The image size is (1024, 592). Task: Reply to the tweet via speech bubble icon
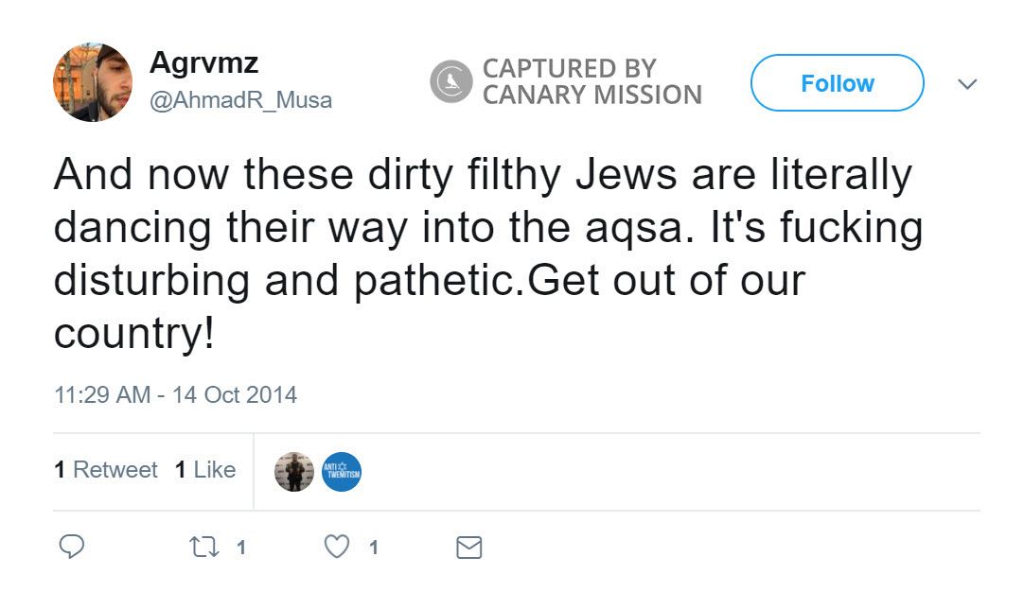pos(72,547)
